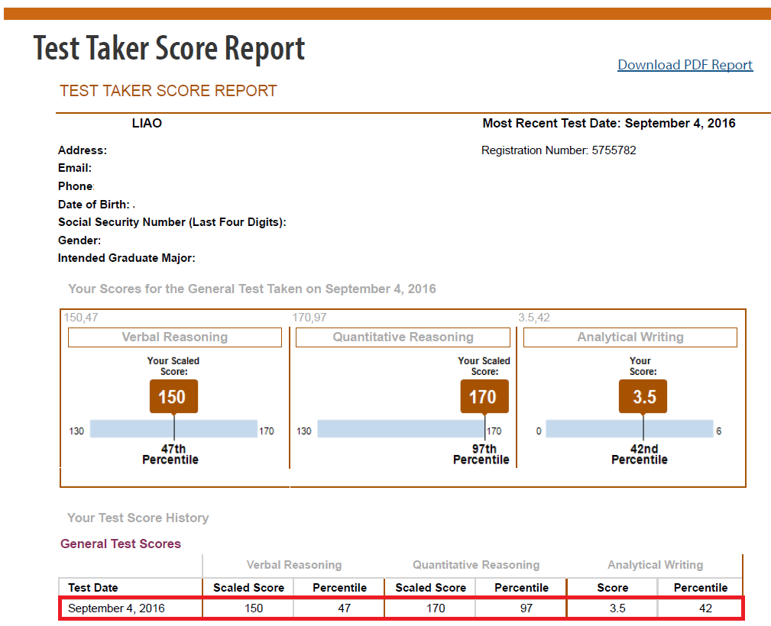The height and width of the screenshot is (626, 771).
Task: Click the Intended Graduate Major: label
Action: click(126, 258)
